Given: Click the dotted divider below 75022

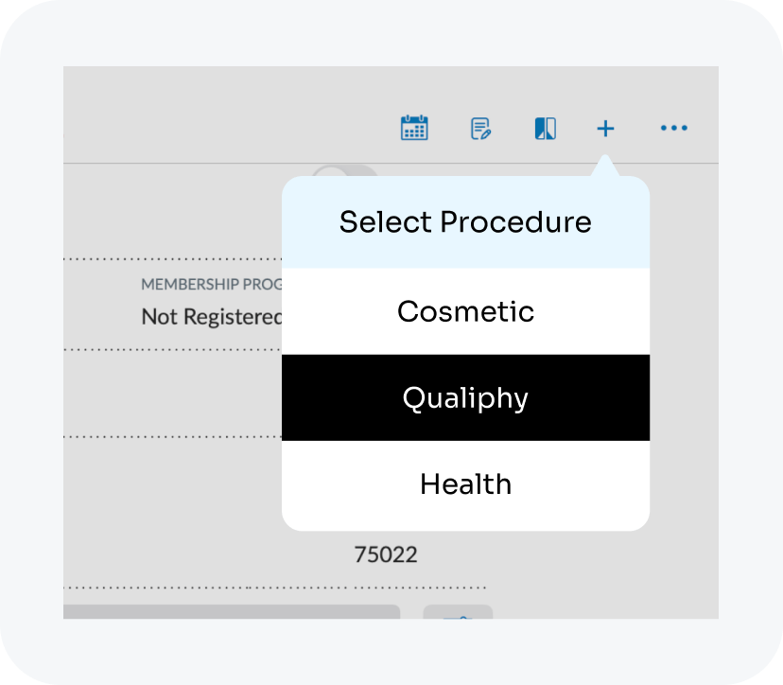Looking at the screenshot, I should pos(274,588).
